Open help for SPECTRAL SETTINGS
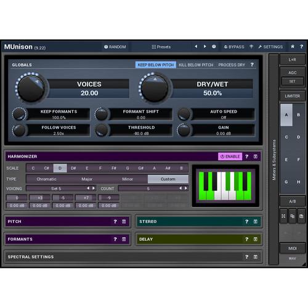 tap(247, 257)
